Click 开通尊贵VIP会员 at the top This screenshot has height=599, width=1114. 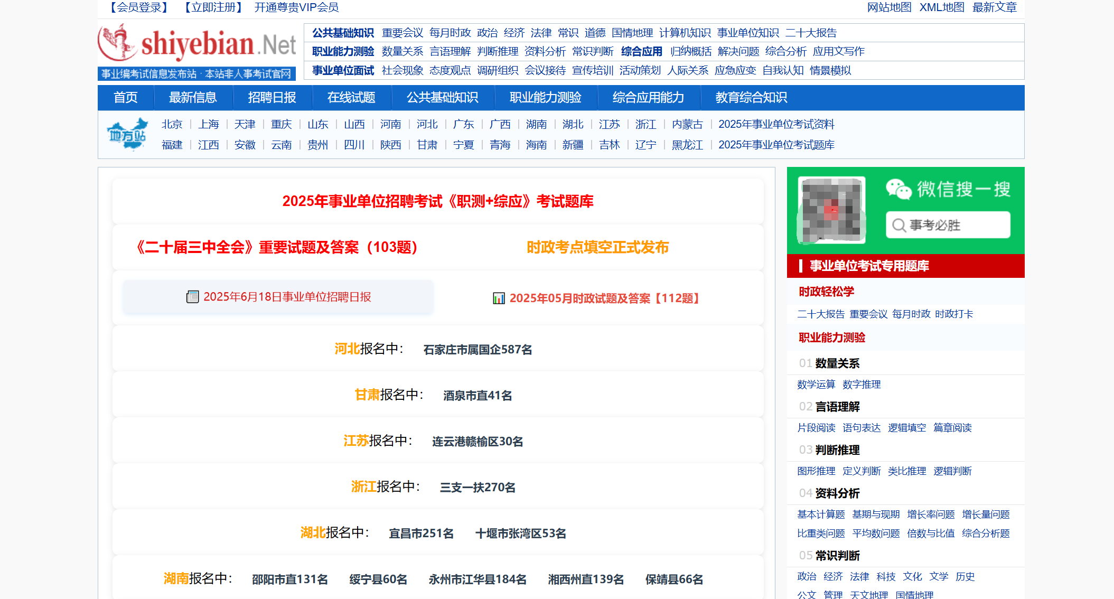click(x=297, y=7)
